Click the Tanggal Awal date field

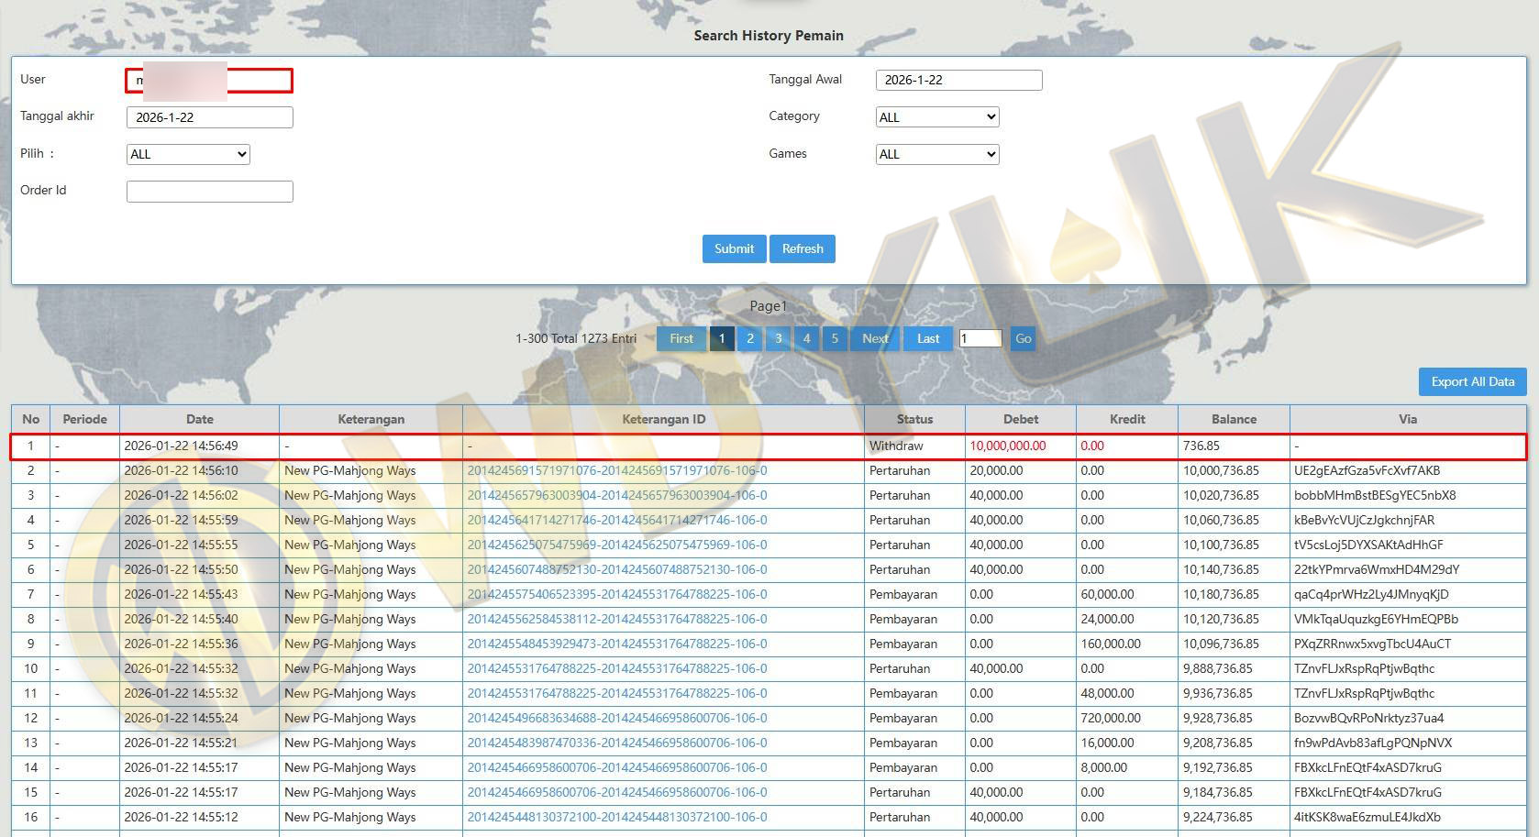(x=958, y=80)
